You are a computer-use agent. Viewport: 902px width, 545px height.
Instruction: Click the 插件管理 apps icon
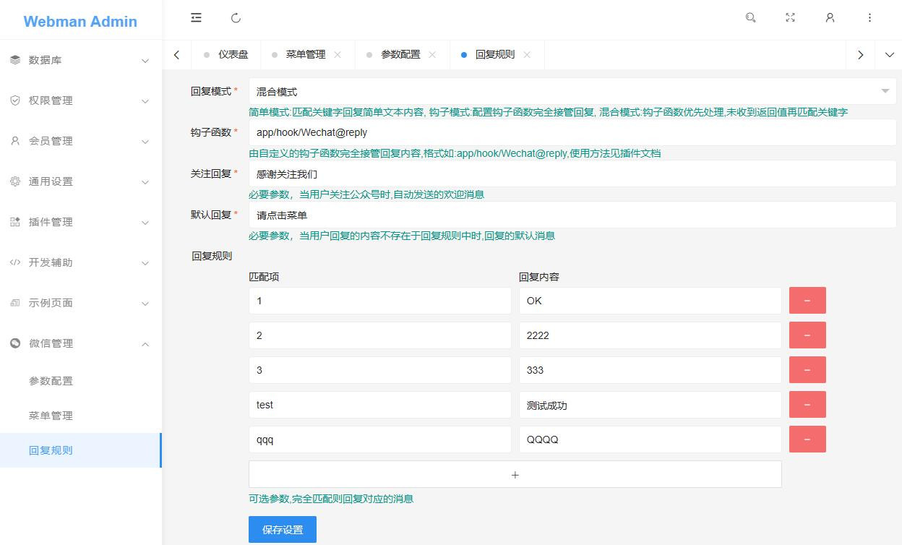(x=15, y=222)
